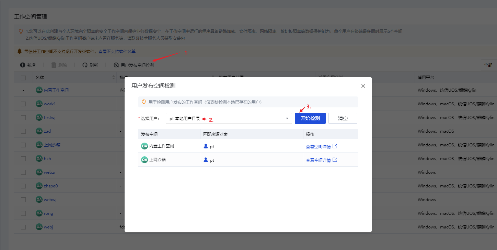This screenshot has width=497, height=250.
Task: Open the zad workspace name link
Action: click(x=47, y=131)
